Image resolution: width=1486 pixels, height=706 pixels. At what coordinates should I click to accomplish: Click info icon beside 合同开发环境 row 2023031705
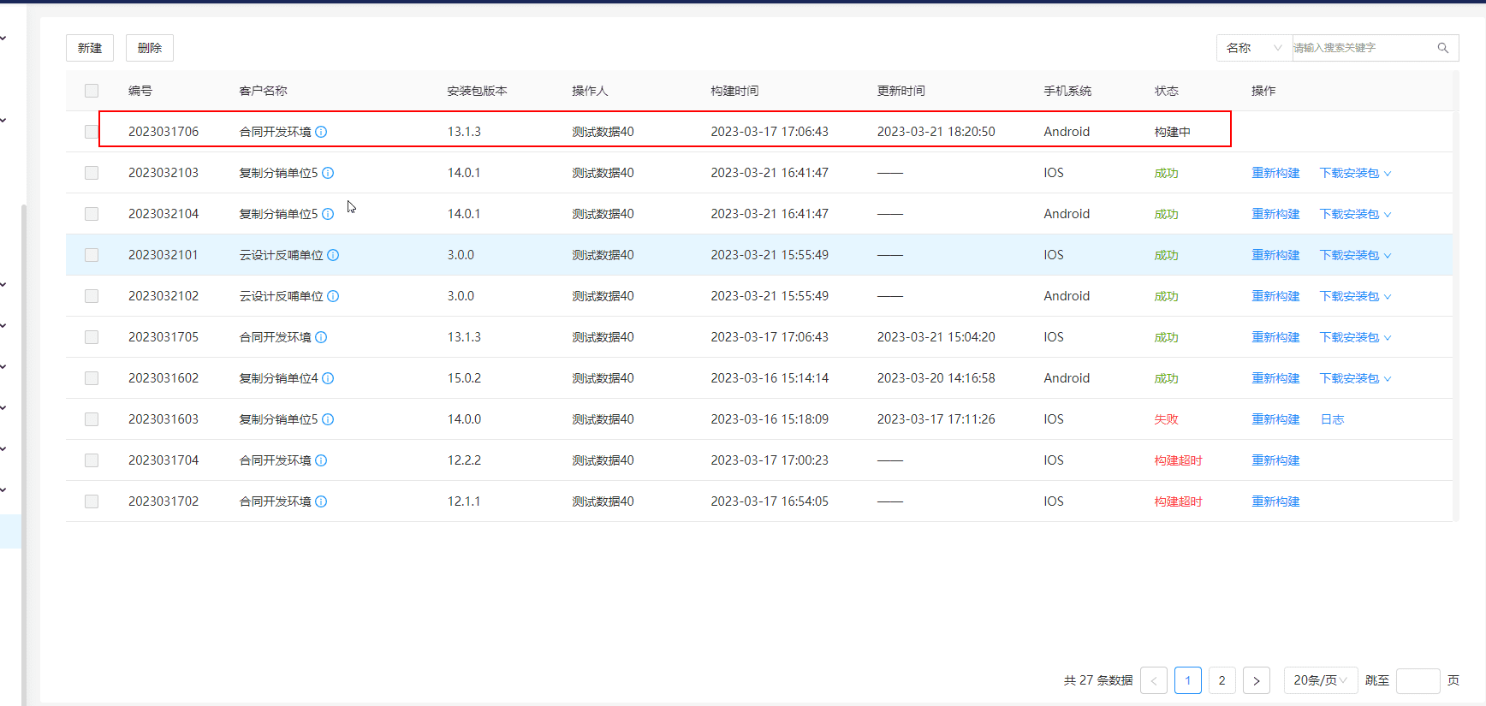[x=321, y=337]
